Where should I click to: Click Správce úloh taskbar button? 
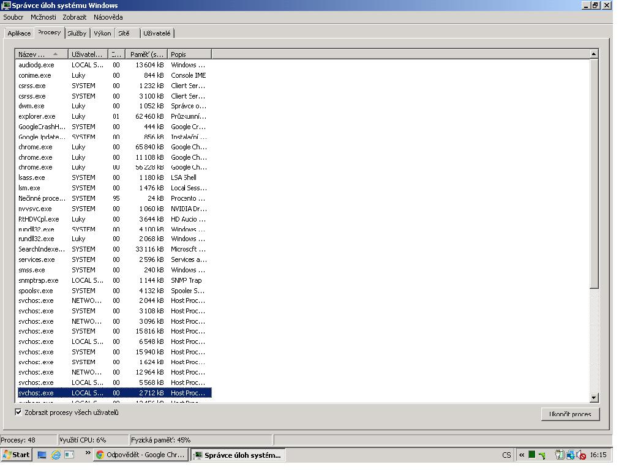(x=238, y=455)
